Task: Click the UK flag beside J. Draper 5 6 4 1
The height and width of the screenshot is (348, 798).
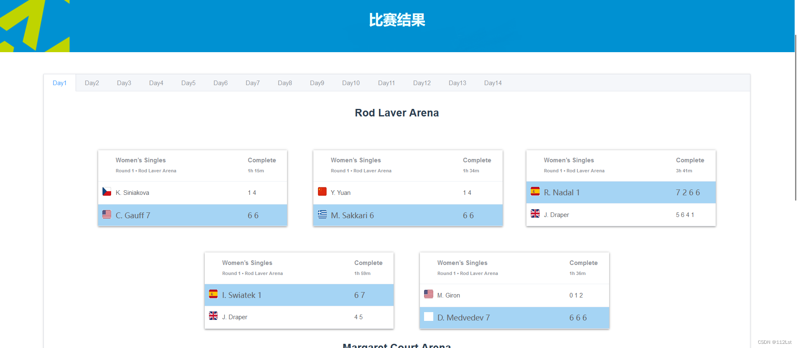Action: tap(535, 214)
